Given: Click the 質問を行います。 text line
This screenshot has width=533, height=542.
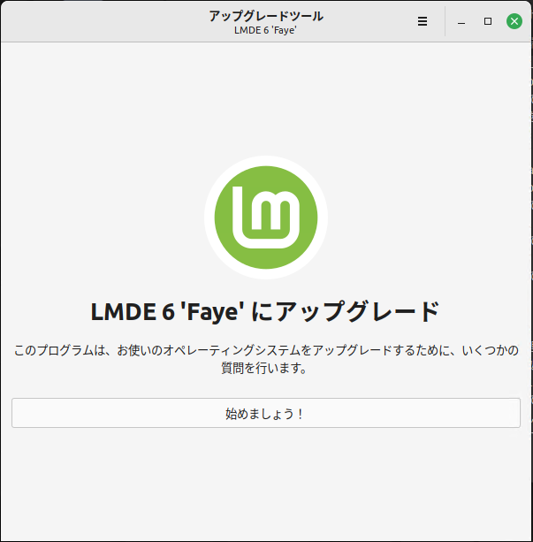Looking at the screenshot, I should [264, 368].
